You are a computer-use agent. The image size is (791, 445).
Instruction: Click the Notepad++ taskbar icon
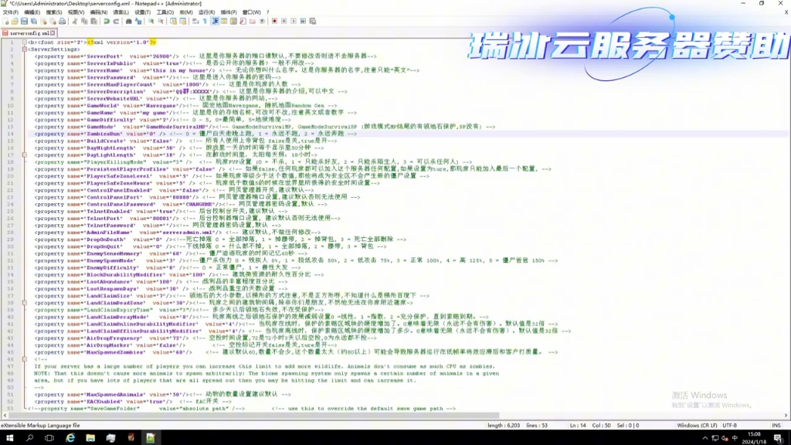[x=151, y=438]
